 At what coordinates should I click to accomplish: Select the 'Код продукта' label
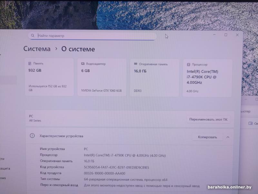point(51,173)
